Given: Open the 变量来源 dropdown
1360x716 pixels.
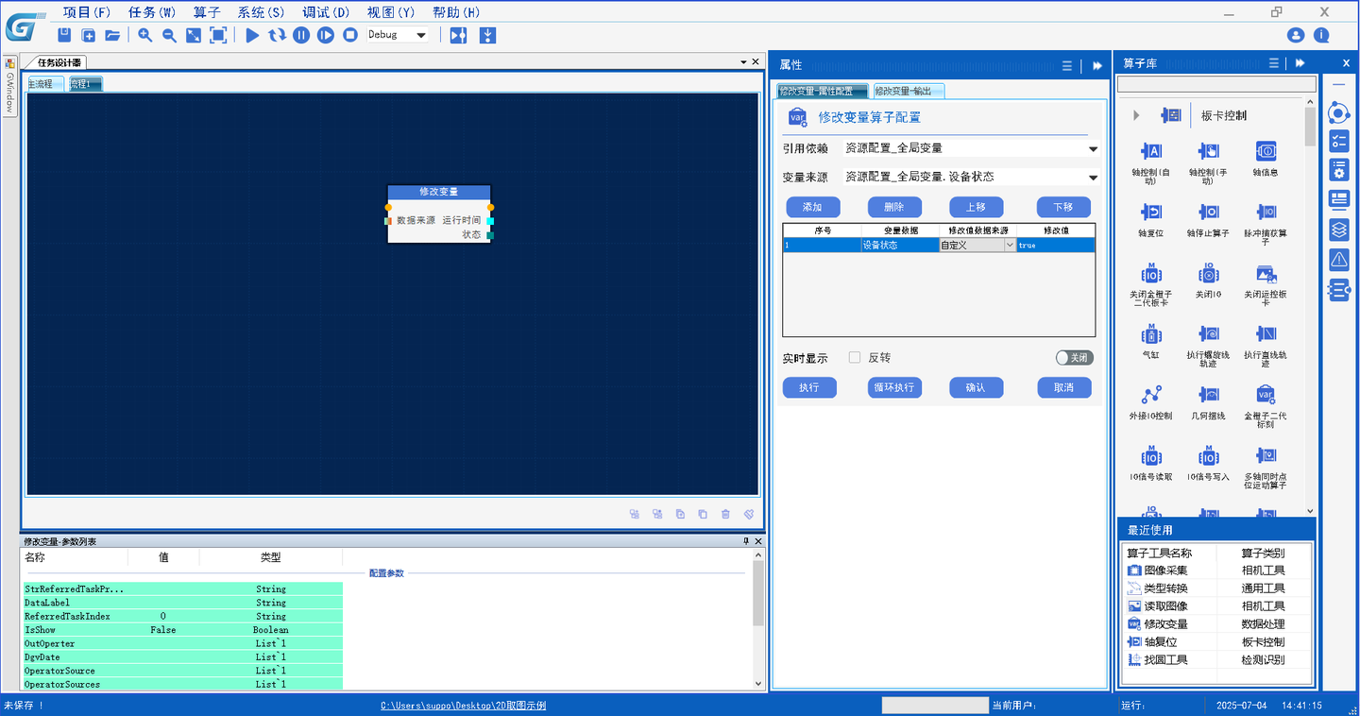Looking at the screenshot, I should tap(1093, 177).
